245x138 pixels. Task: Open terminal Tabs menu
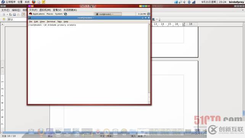coord(60,21)
